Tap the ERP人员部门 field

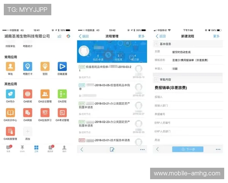tap(188, 131)
